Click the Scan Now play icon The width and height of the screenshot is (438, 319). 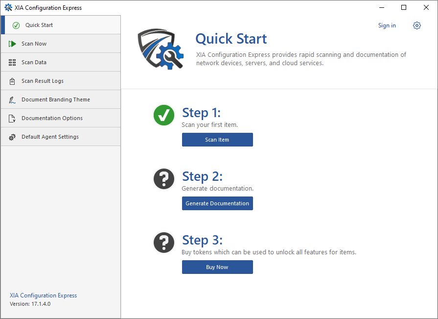tap(12, 44)
